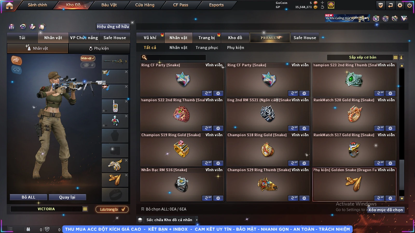The width and height of the screenshot is (415, 233).
Task: Remove the walkie-talkie accessory from its slot
Action: [x=126, y=101]
